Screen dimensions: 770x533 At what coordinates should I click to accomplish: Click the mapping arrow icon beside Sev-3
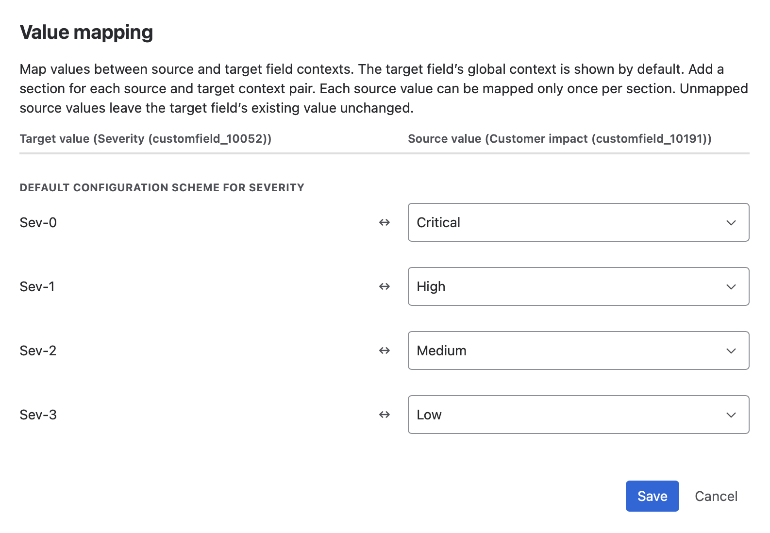point(385,415)
